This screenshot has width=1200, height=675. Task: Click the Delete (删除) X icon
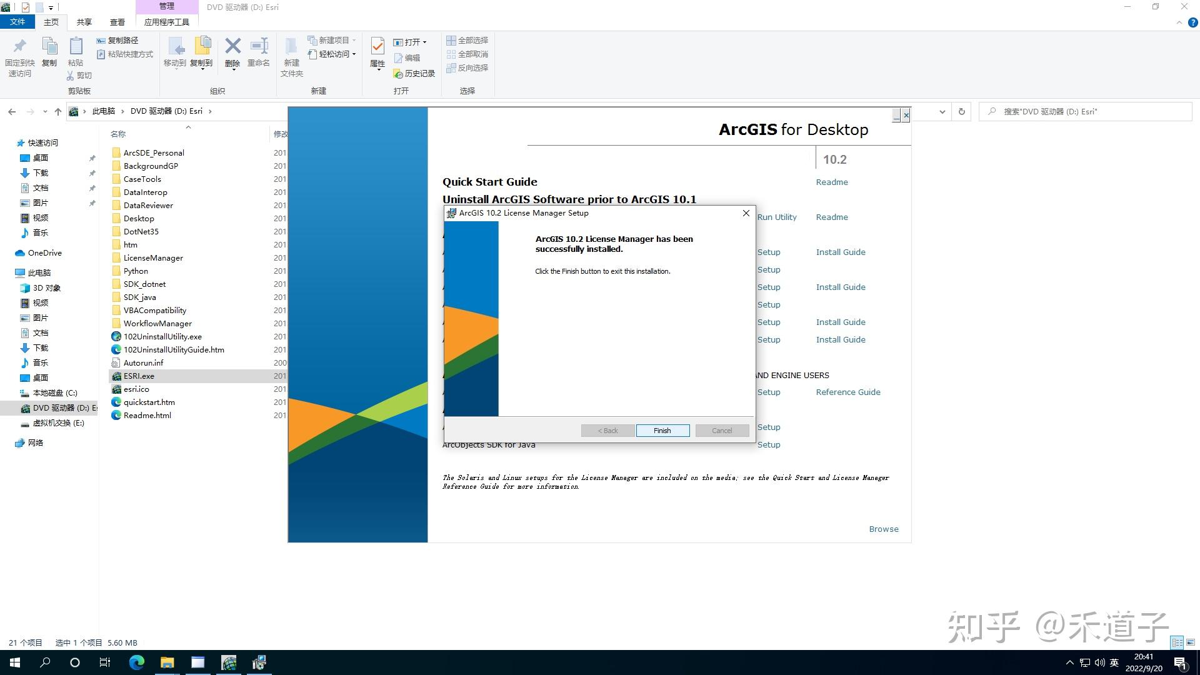tap(232, 46)
